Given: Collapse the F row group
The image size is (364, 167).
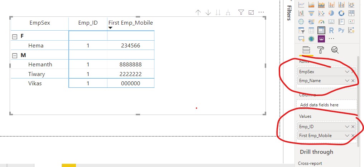Looking at the screenshot, I should (15, 37).
